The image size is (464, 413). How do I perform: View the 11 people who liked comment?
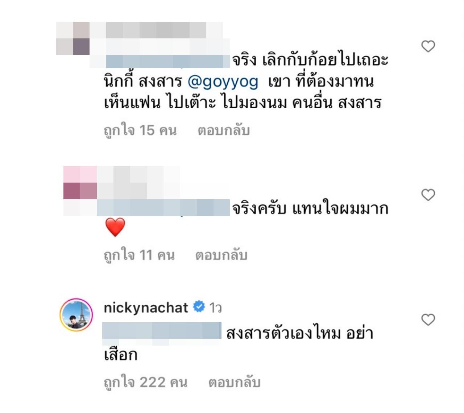click(x=139, y=255)
